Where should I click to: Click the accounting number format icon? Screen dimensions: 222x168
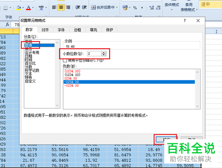125,8
